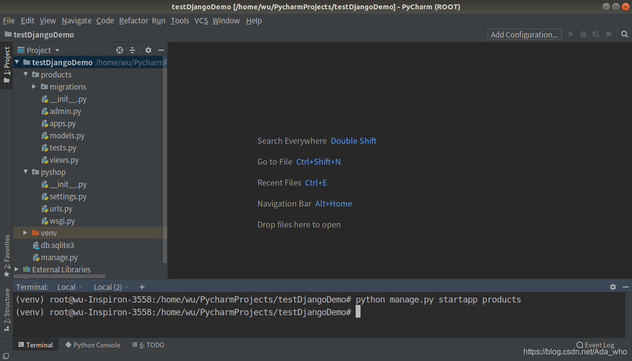Open the Tools menu
This screenshot has height=361, width=632.
(180, 20)
